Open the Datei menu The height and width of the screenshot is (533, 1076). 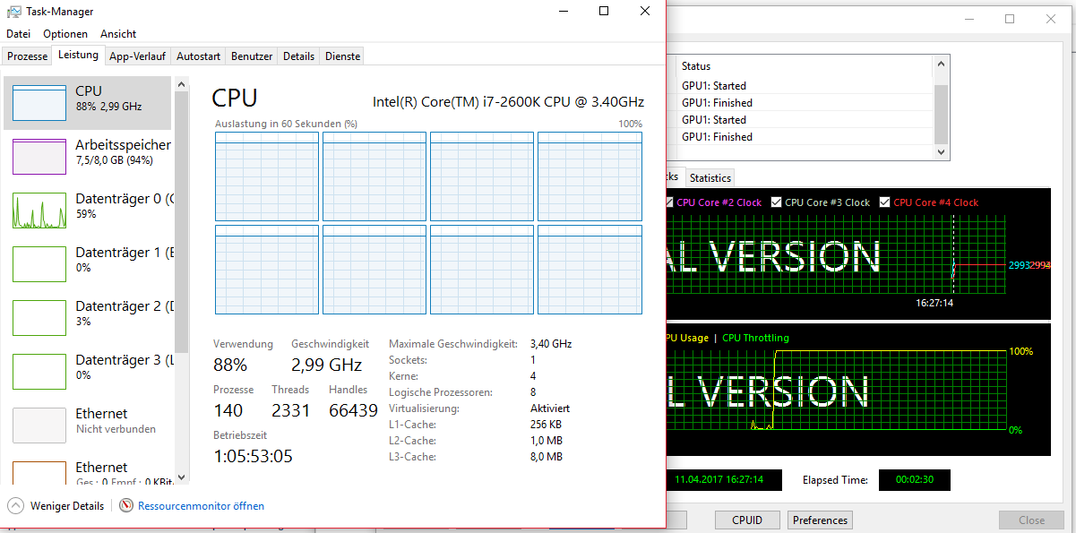coord(18,34)
